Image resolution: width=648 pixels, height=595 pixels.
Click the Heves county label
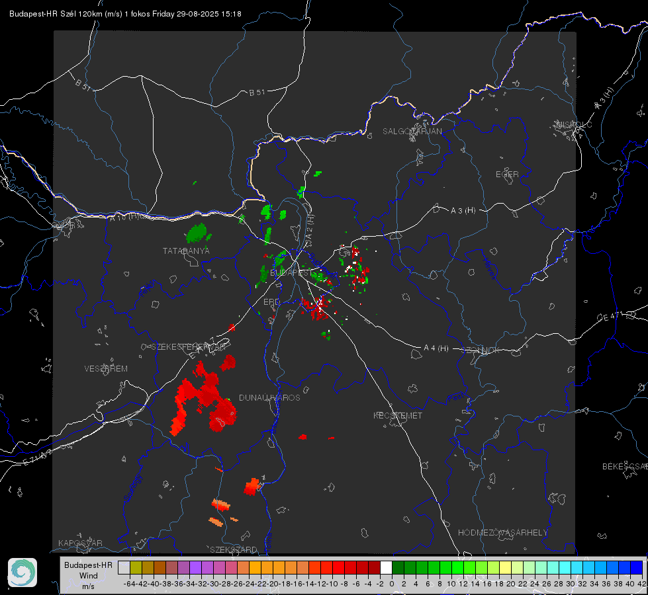click(489, 268)
